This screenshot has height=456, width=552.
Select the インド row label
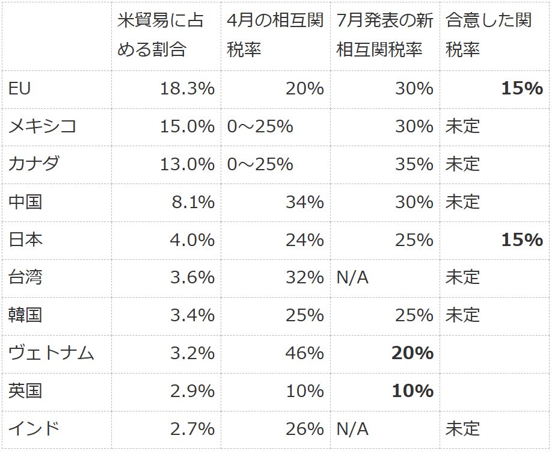coord(34,428)
